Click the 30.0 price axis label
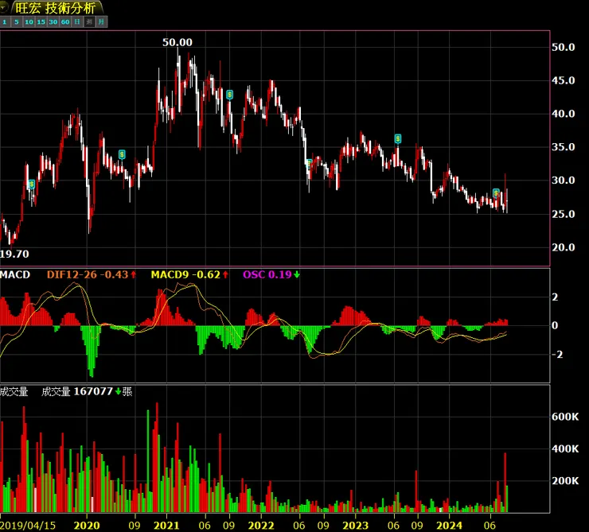 coord(563,181)
